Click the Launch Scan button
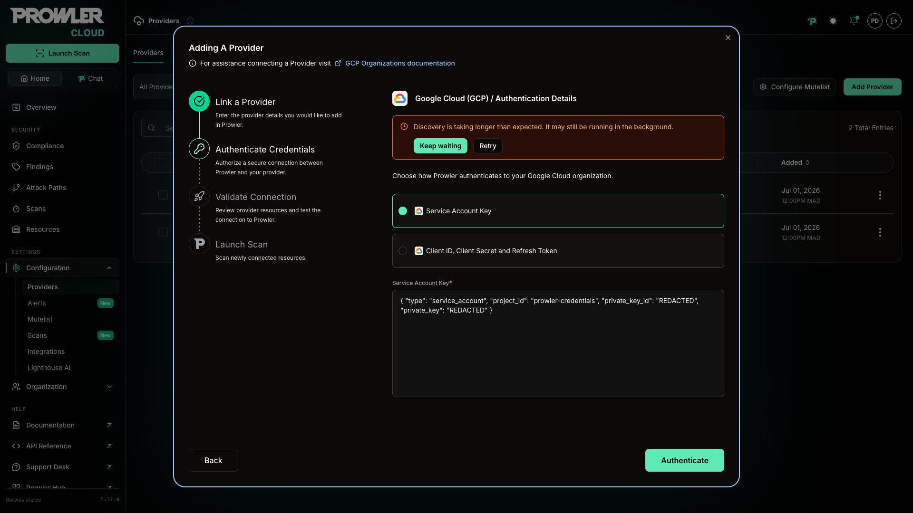Image resolution: width=913 pixels, height=513 pixels. (x=62, y=53)
